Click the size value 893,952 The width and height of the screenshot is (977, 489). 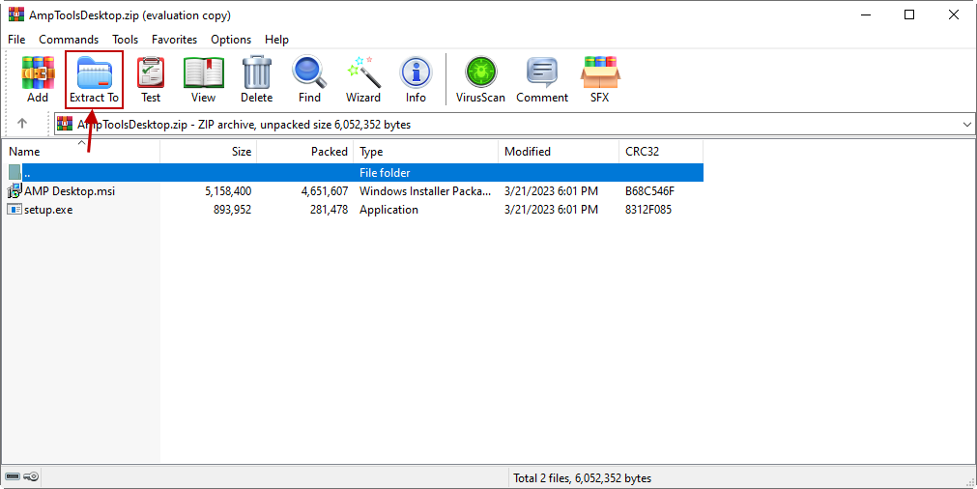coord(232,210)
